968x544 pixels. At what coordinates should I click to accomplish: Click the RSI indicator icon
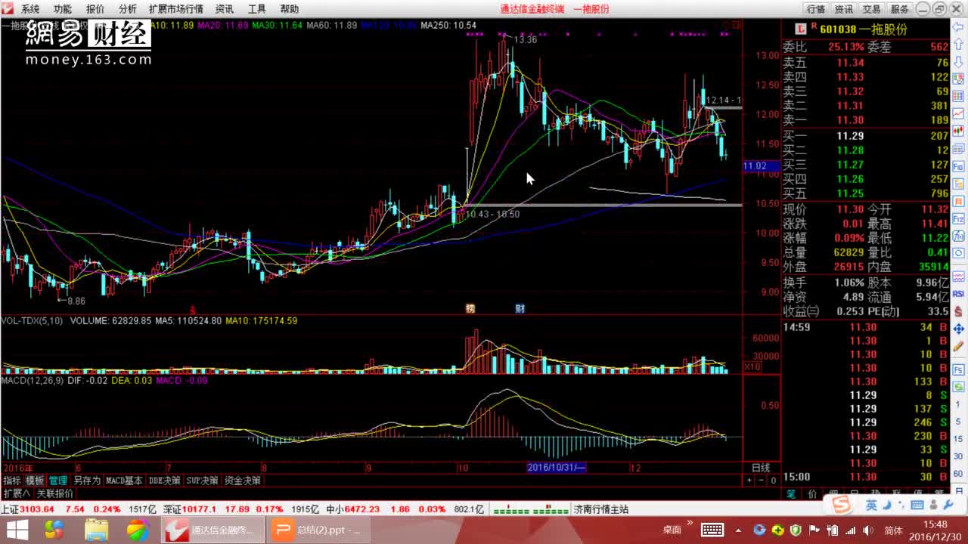(x=958, y=293)
